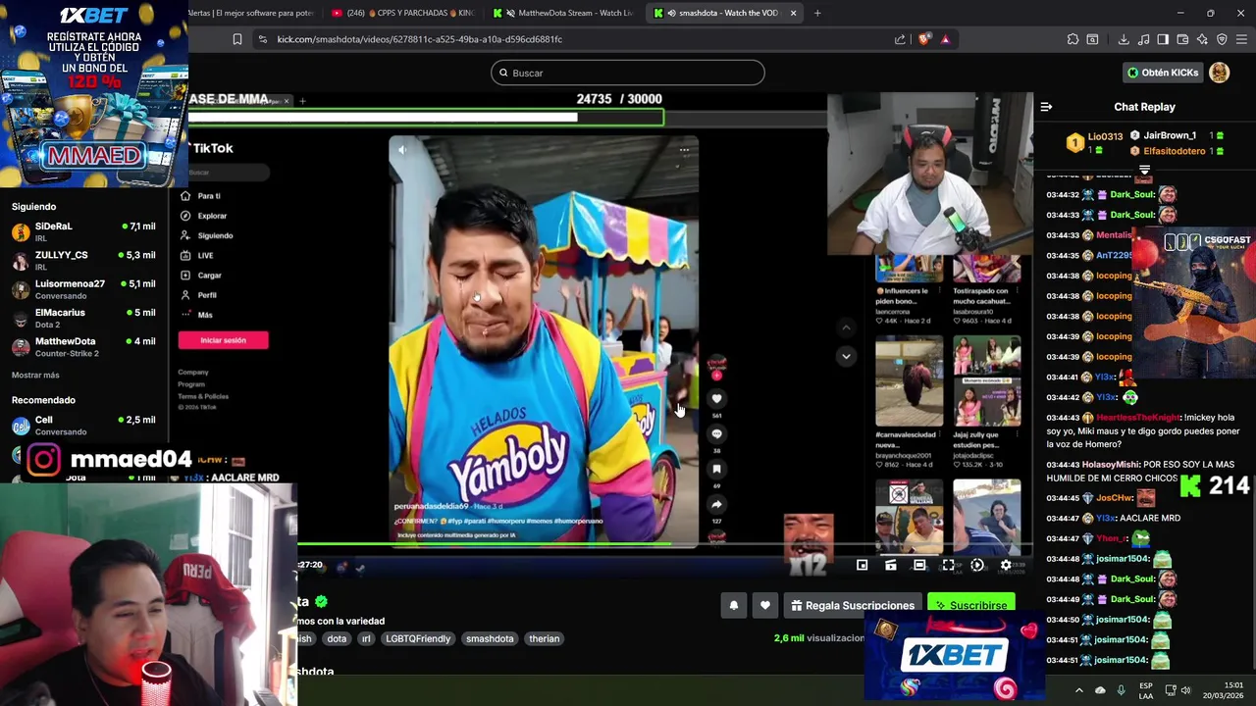The height and width of the screenshot is (706, 1256).
Task: Seek on the VOD progress bar
Action: pyautogui.click(x=665, y=545)
